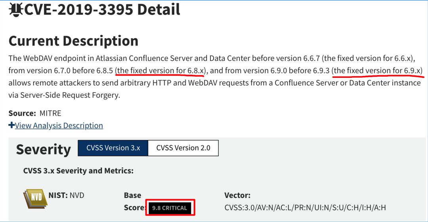
Task: Click the plus icon before View Analysis Description
Action: click(11, 126)
